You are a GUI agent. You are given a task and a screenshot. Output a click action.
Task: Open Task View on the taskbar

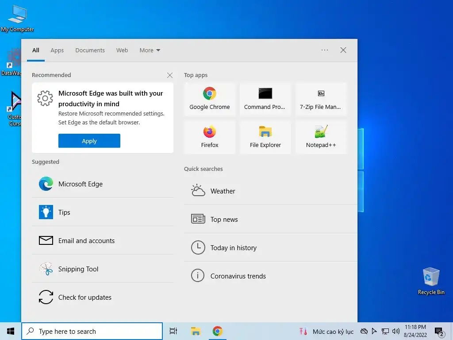(x=173, y=331)
